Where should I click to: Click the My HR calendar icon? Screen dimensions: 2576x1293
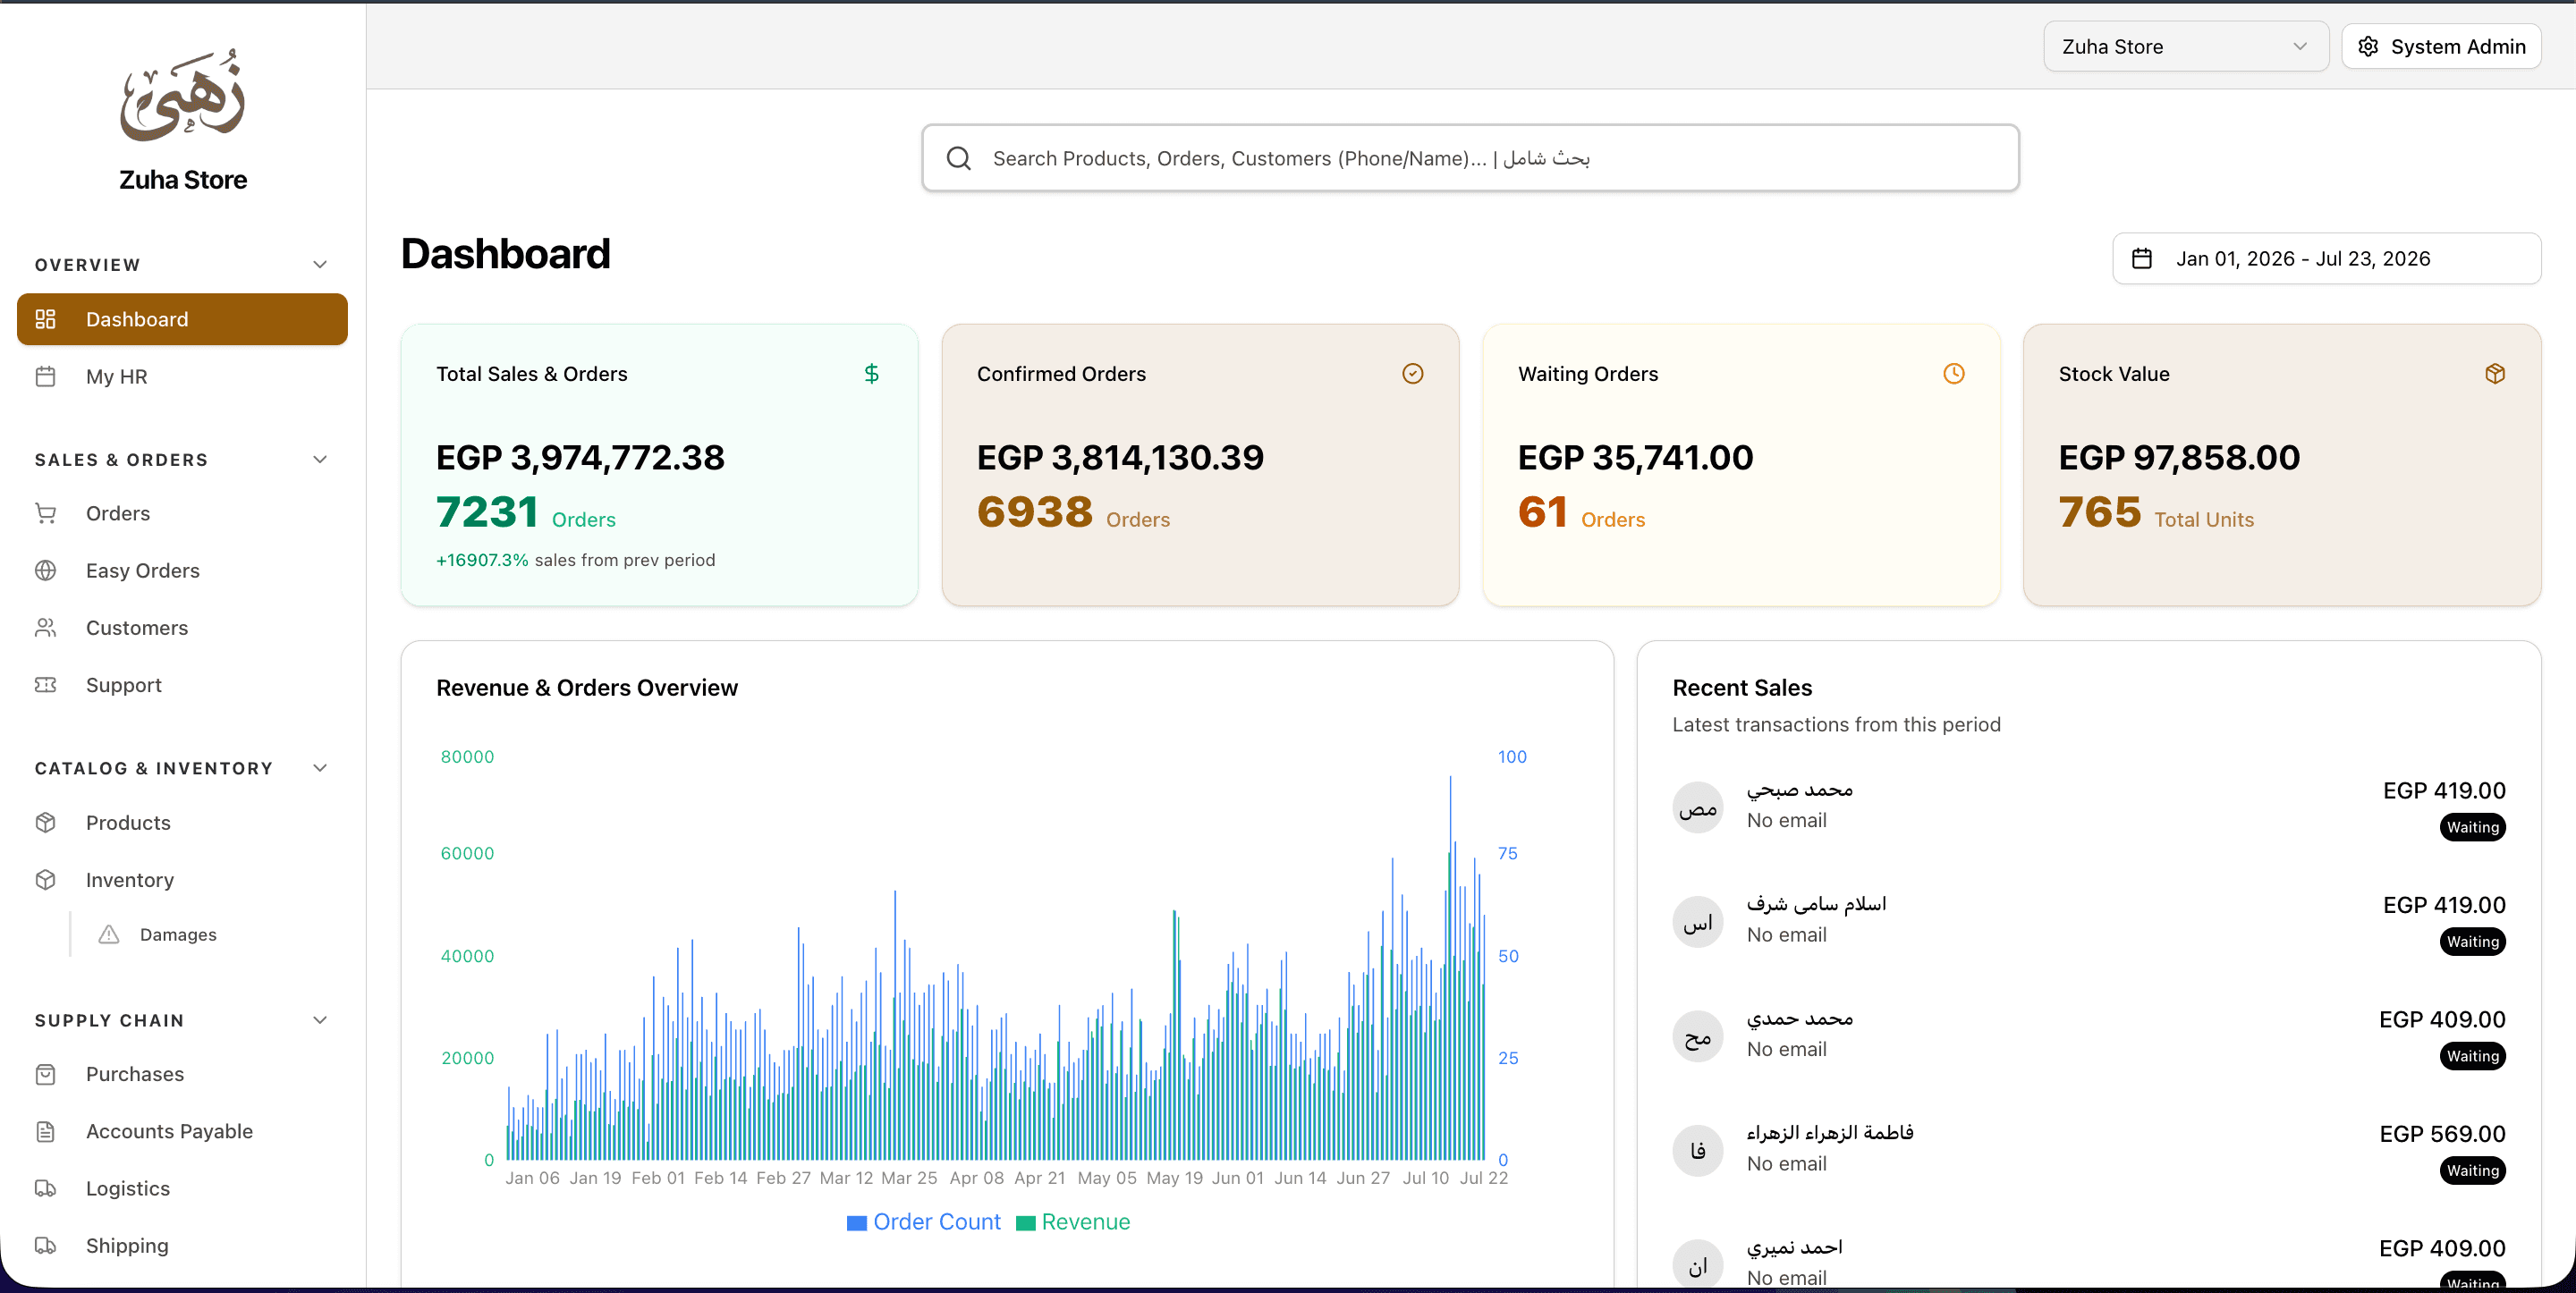point(45,376)
